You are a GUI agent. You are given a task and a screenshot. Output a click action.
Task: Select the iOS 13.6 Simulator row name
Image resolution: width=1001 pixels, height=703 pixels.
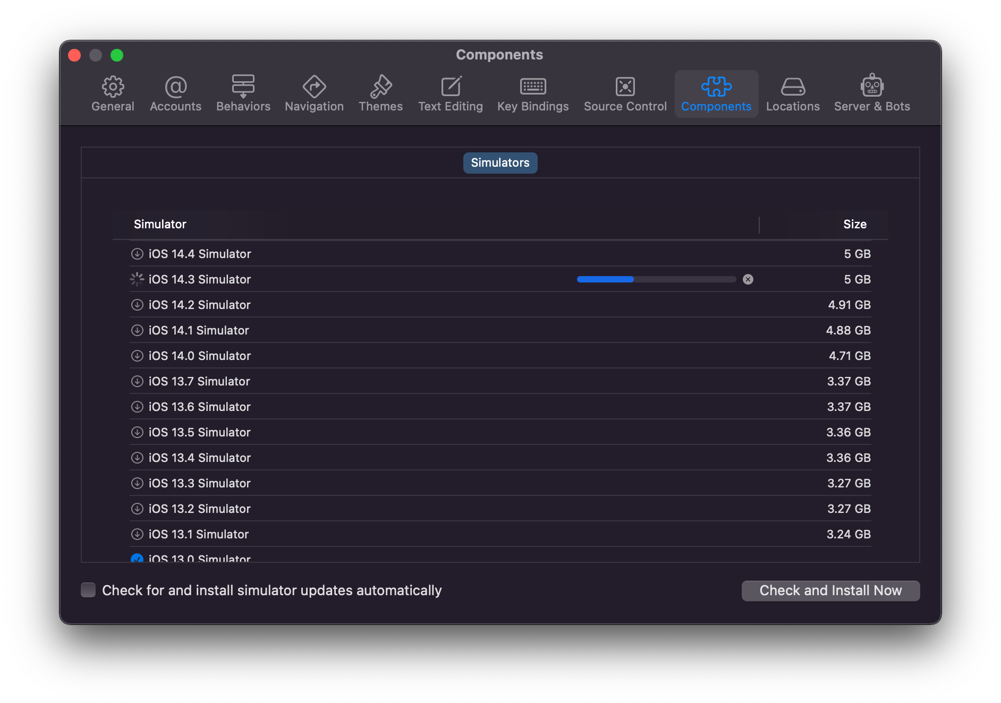tap(200, 407)
